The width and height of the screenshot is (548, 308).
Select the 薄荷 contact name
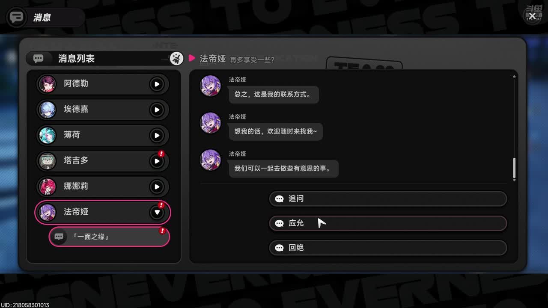(72, 135)
